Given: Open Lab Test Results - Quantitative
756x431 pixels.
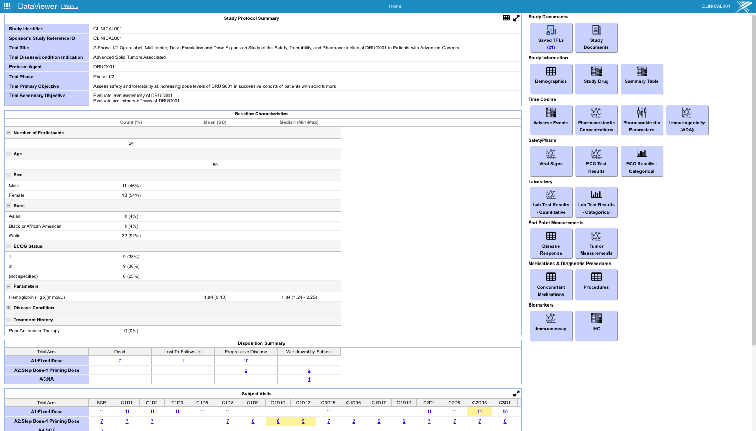Looking at the screenshot, I should point(551,202).
